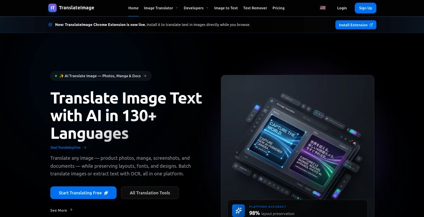The width and height of the screenshot is (424, 217).
Task: Click the AI Translate Image Photos, Manga pill
Action: (x=101, y=76)
